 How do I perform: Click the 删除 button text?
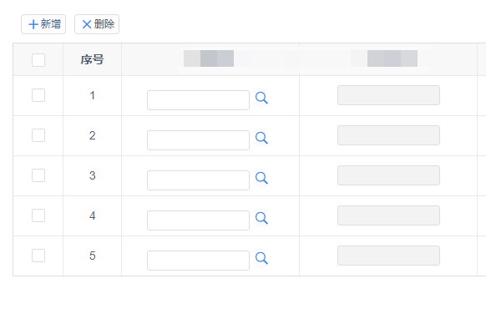pyautogui.click(x=104, y=24)
